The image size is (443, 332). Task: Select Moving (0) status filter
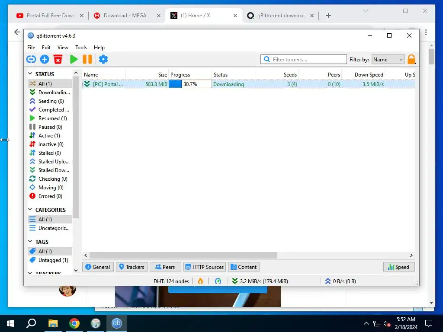(x=50, y=188)
